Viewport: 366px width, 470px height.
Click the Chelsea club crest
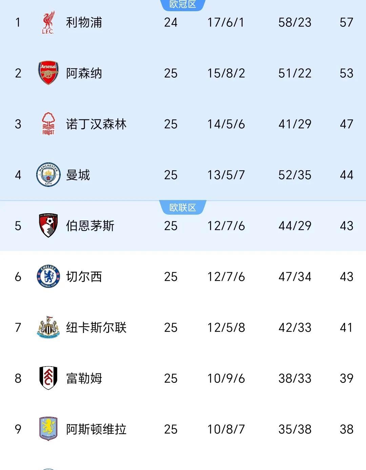[48, 276]
